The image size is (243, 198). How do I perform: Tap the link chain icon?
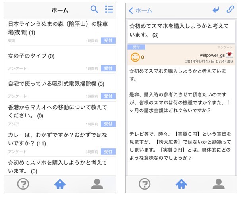(x=230, y=10)
